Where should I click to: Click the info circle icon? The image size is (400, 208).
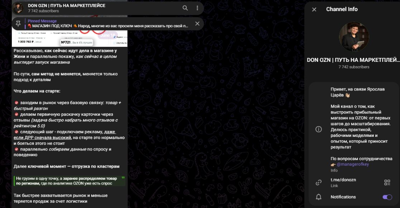pyautogui.click(x=319, y=129)
